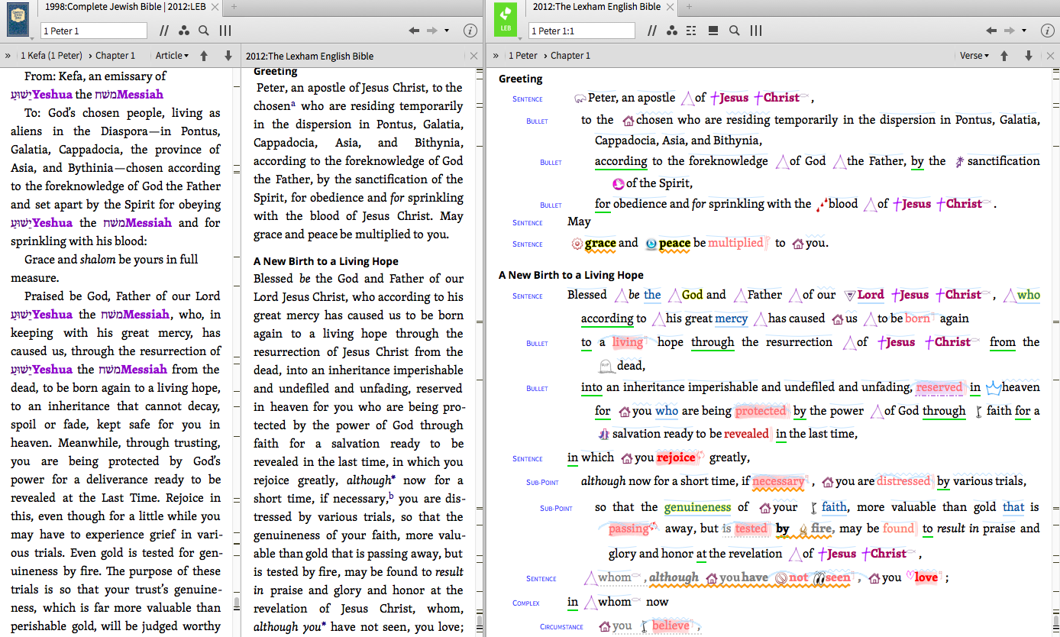Click the fire icon before "fire,"
1060x637 pixels.
click(x=803, y=529)
